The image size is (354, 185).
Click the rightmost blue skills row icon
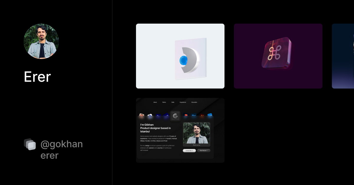point(210,115)
